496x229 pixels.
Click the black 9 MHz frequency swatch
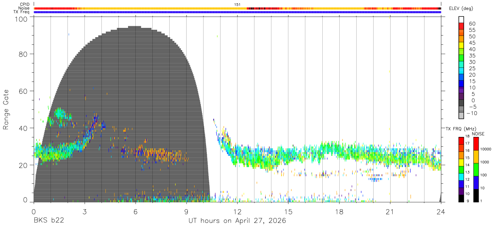click(461, 198)
